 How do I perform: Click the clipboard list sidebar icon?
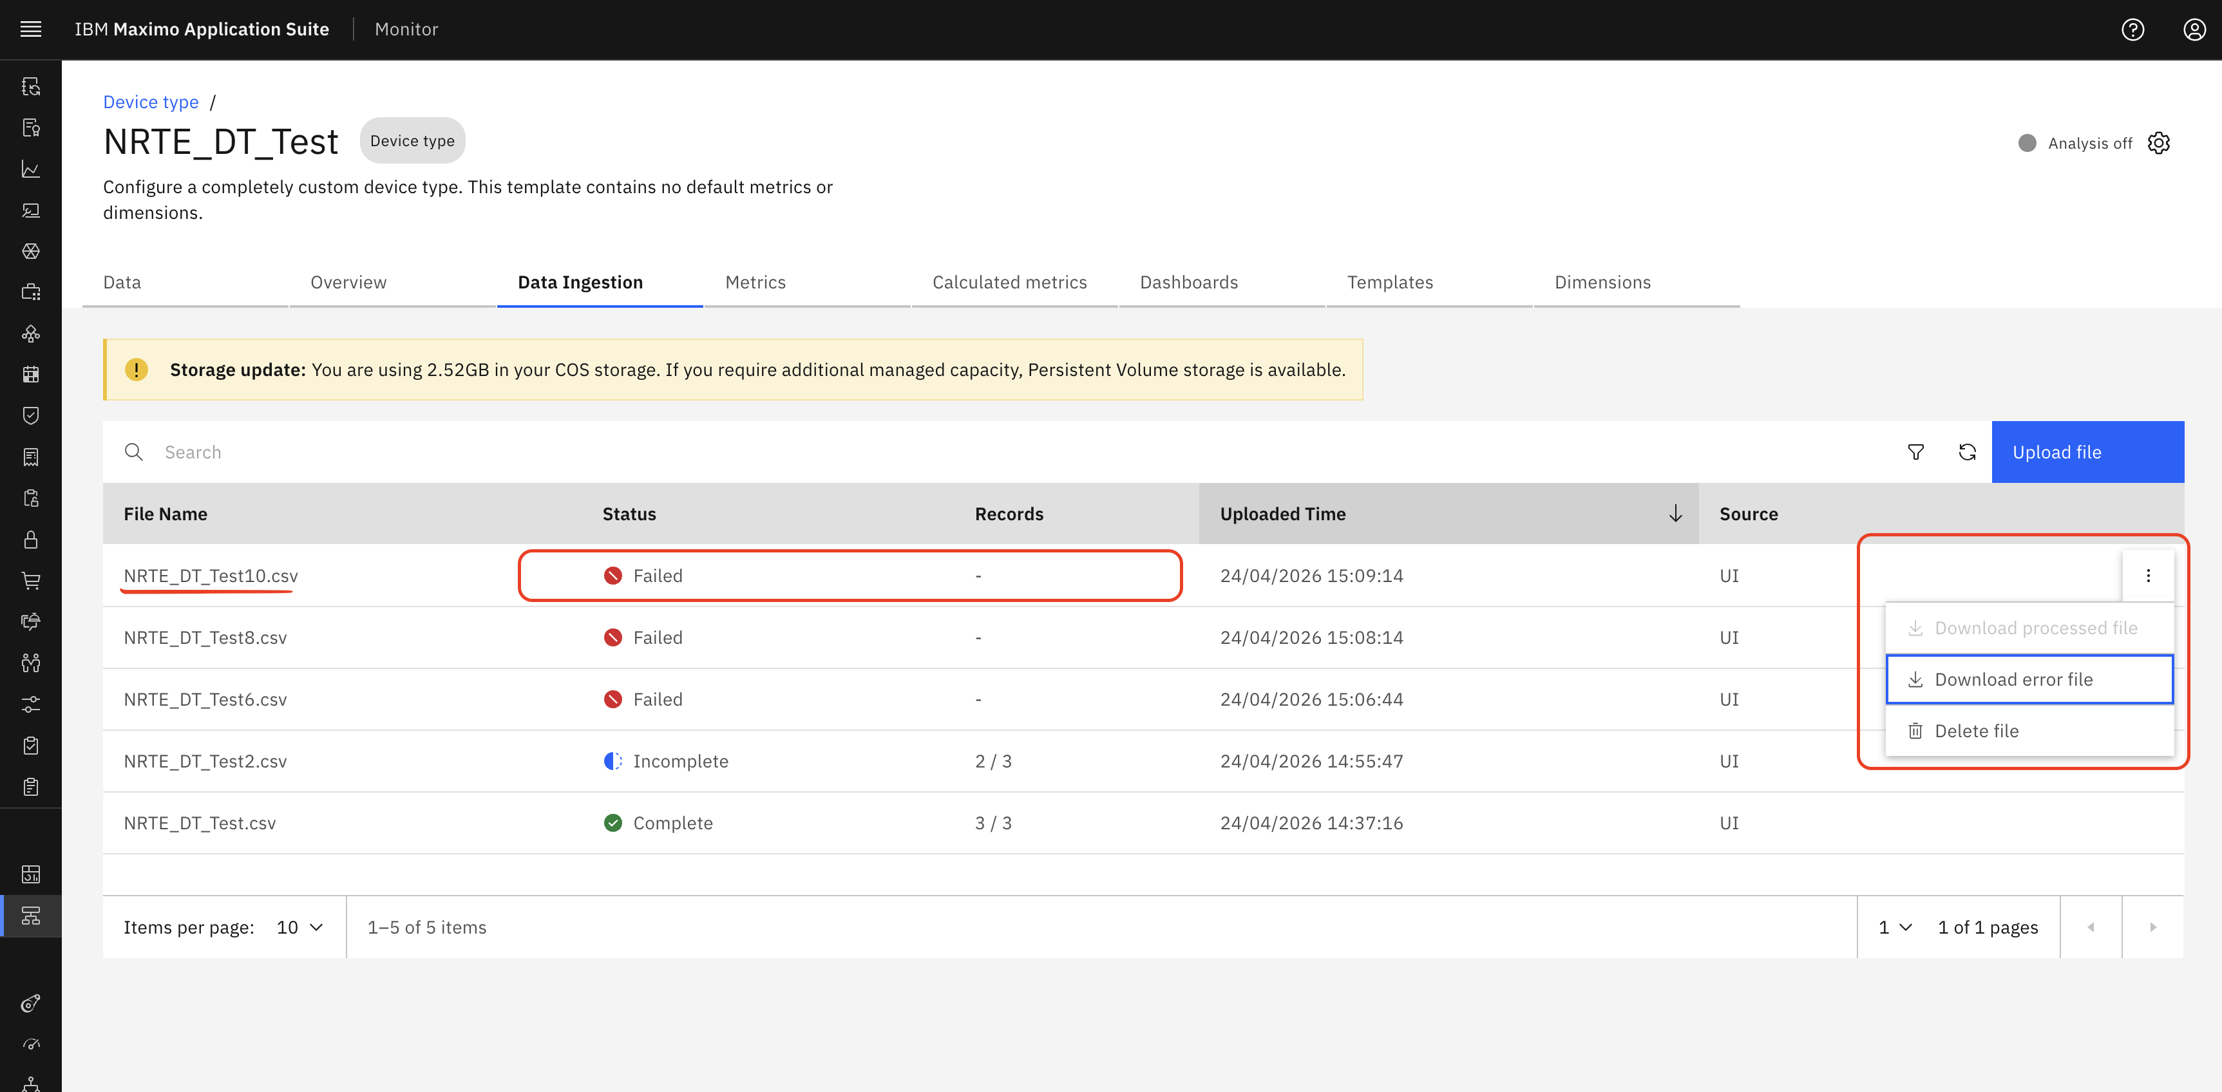point(31,787)
